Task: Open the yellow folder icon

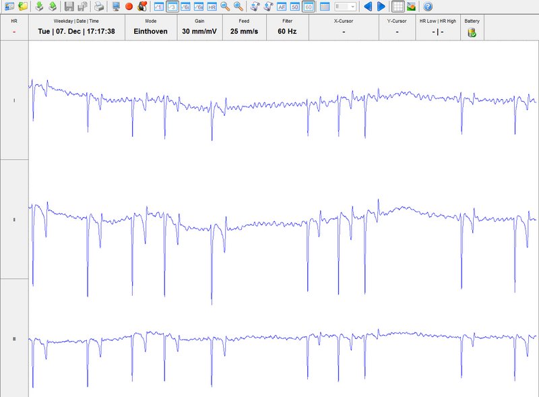Action: (23, 7)
